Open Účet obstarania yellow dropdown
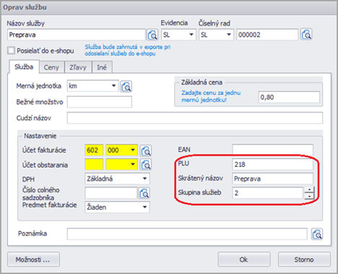This screenshot has height=274, width=338. click(x=133, y=164)
